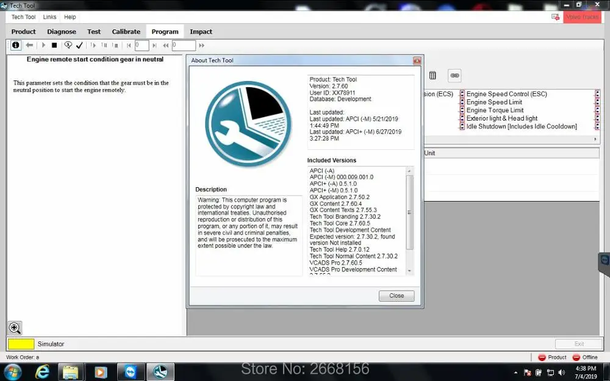Click the table grid view icon
Viewport: 610px width, 381px height.
(432, 76)
